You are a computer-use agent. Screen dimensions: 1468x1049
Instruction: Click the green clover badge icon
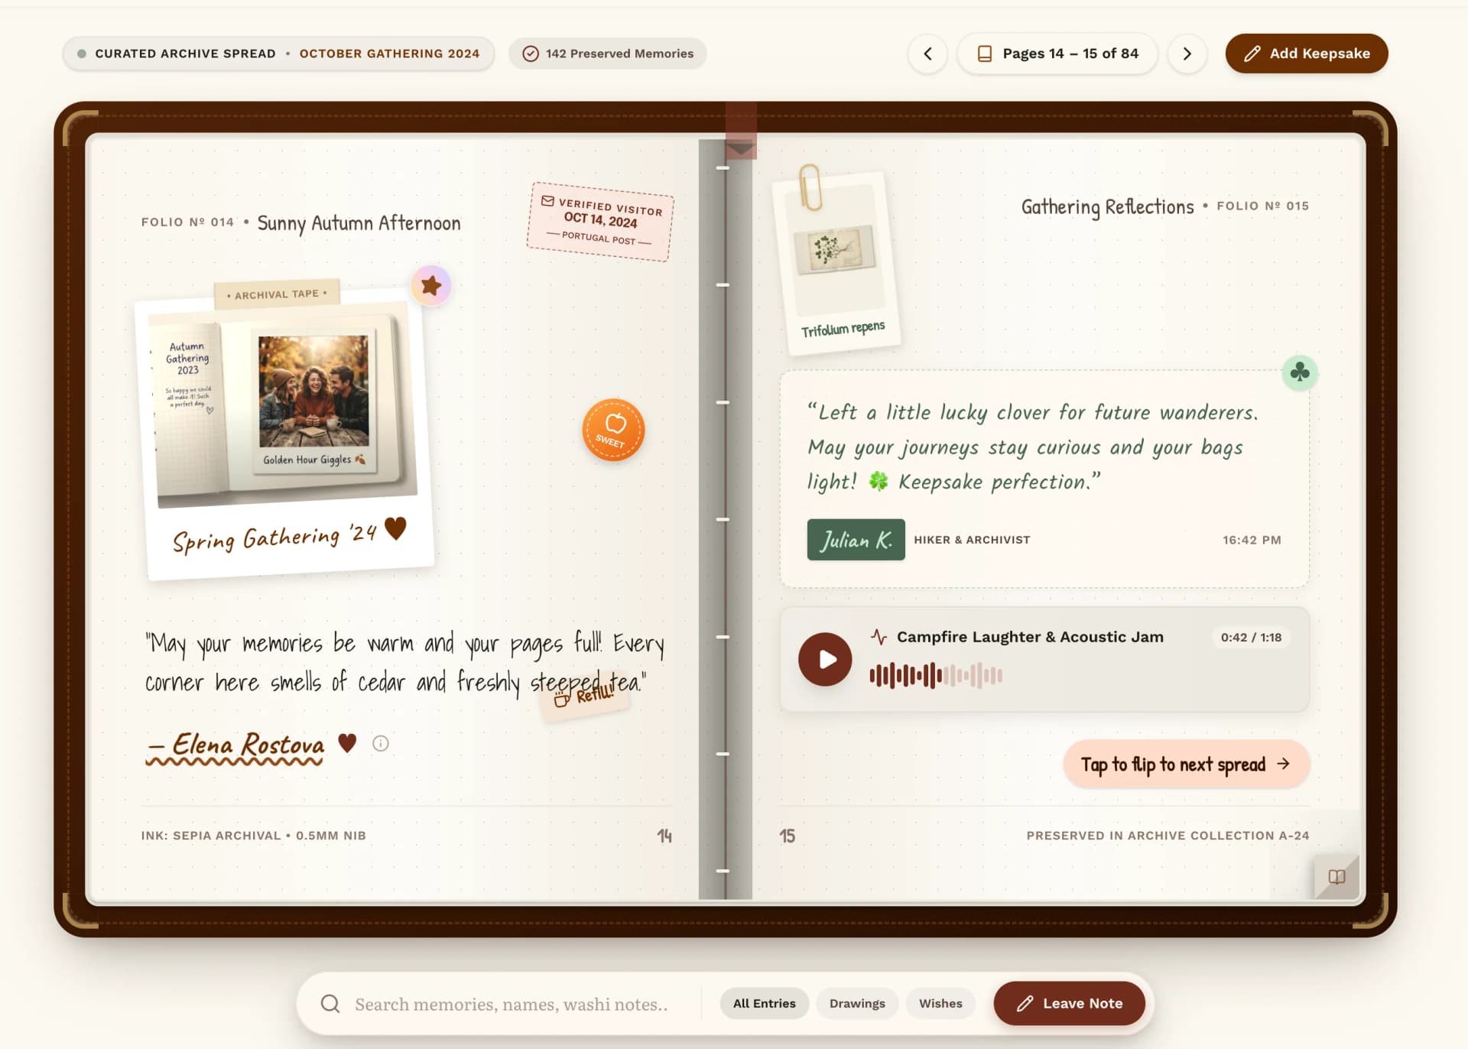1299,372
